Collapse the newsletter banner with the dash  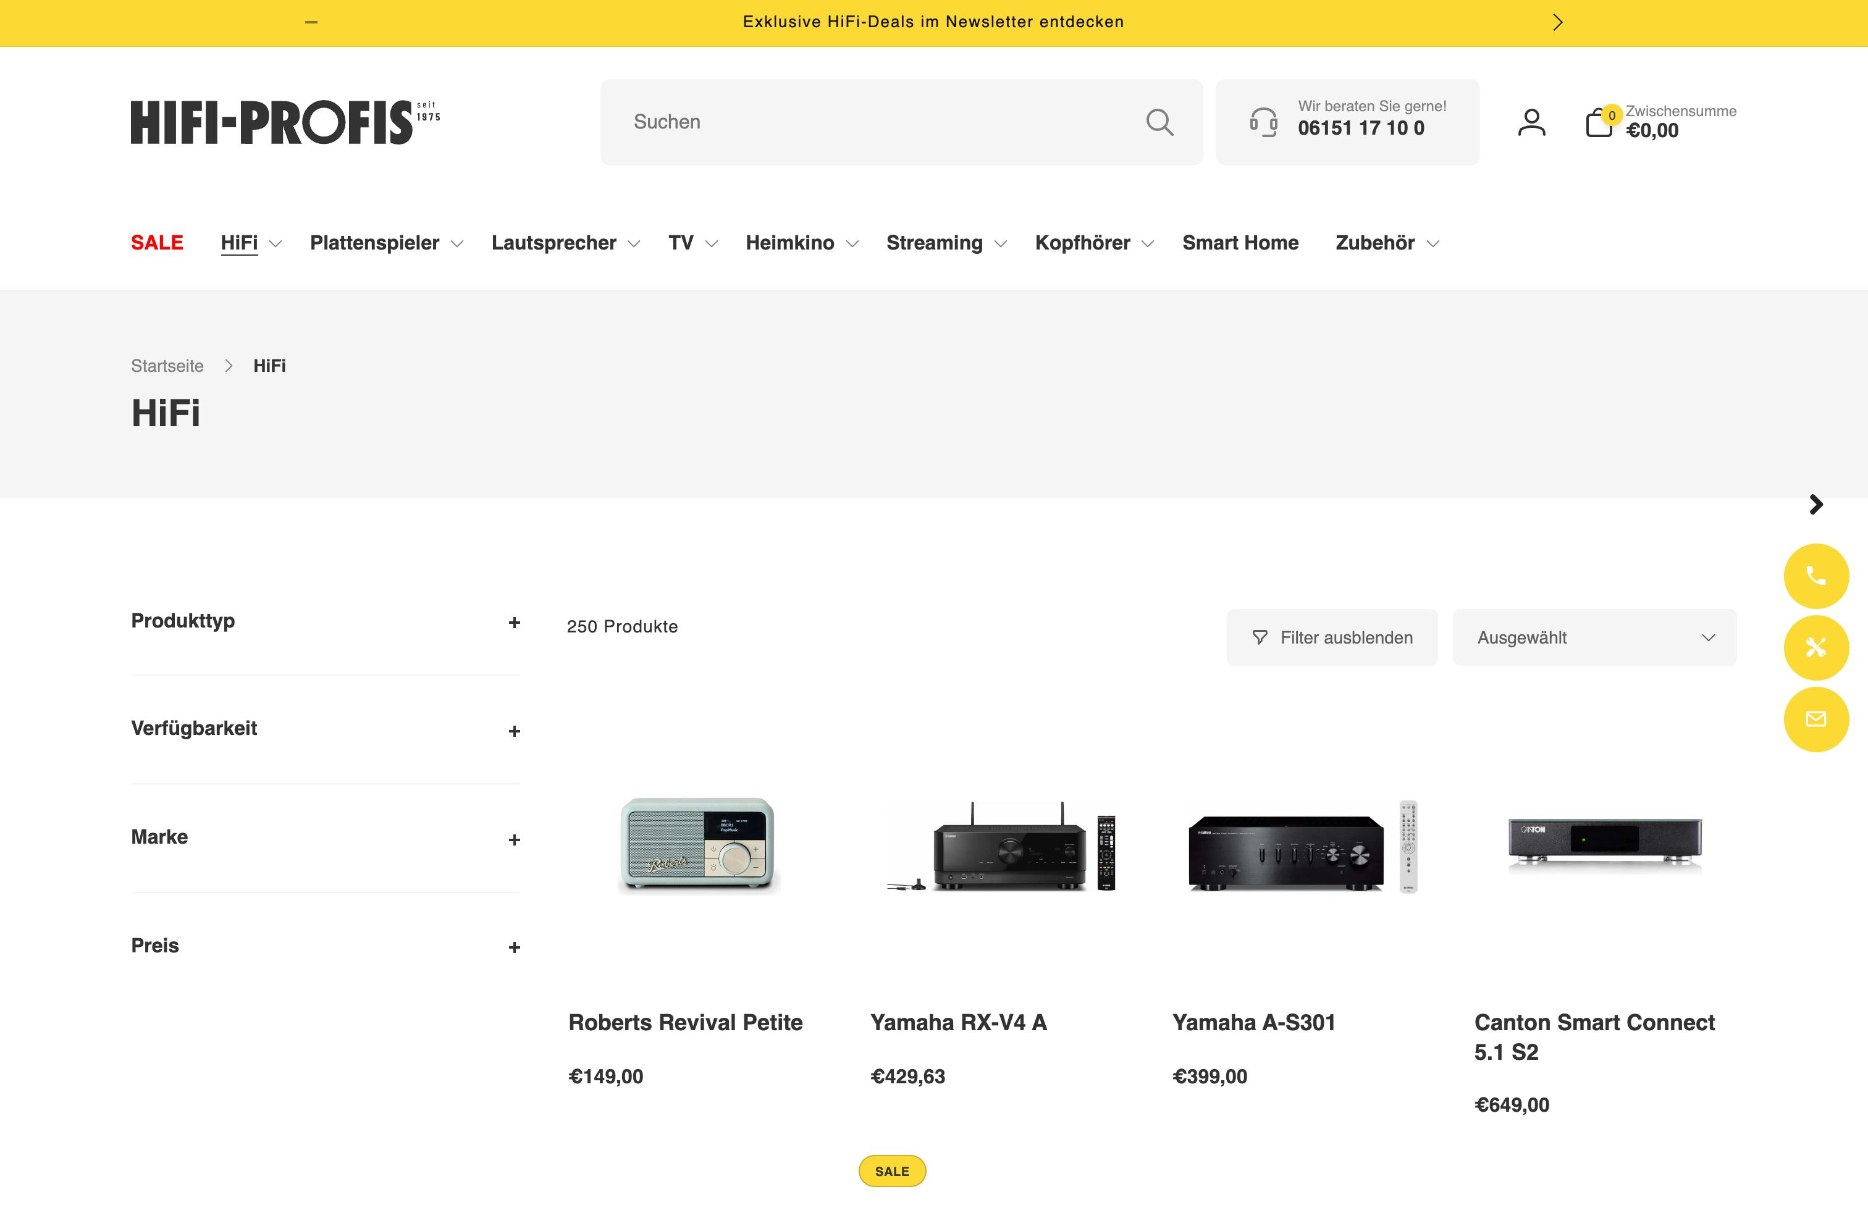[x=311, y=22]
